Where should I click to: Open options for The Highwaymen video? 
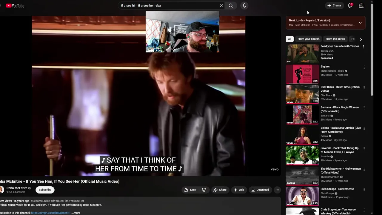[364, 169]
